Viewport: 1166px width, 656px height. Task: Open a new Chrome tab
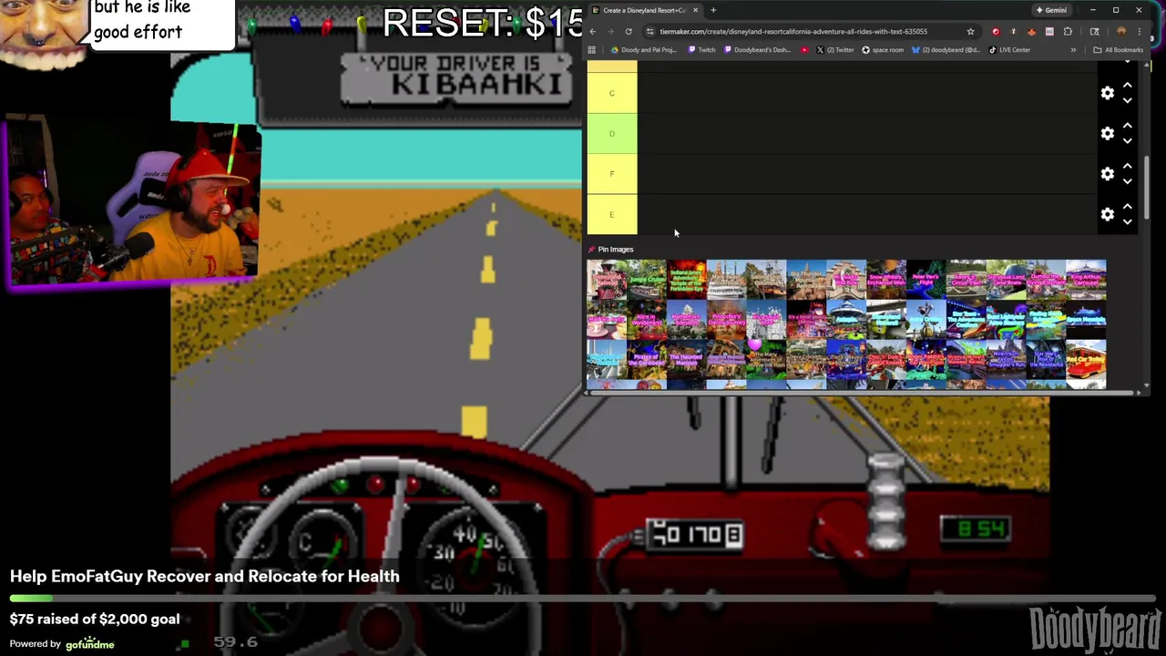pyautogui.click(x=713, y=10)
